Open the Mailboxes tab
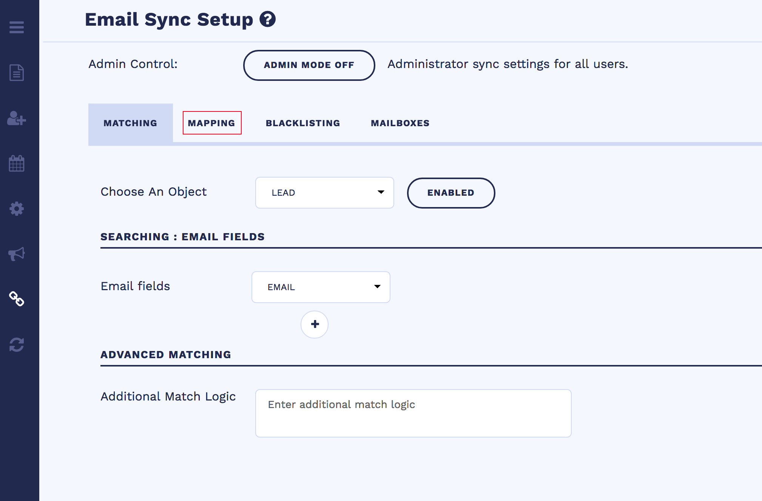This screenshot has height=501, width=762. 400,123
